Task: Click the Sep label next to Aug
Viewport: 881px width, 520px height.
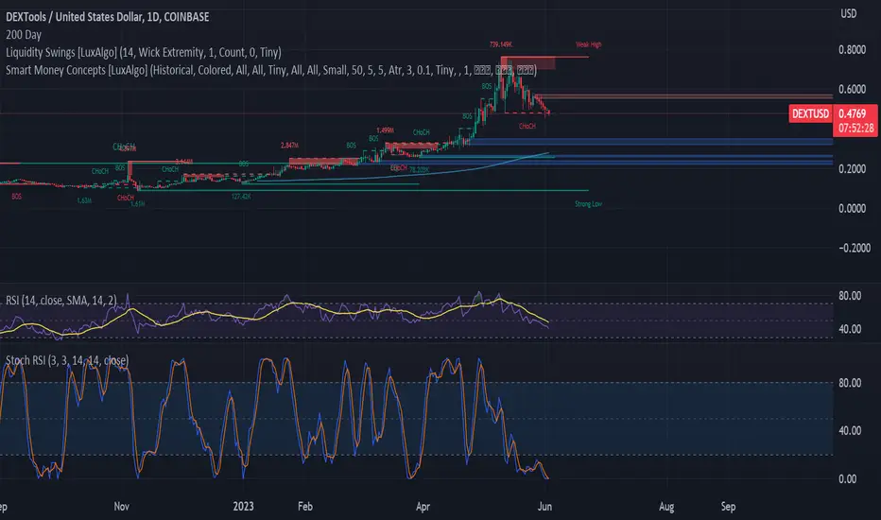Action: tap(728, 507)
